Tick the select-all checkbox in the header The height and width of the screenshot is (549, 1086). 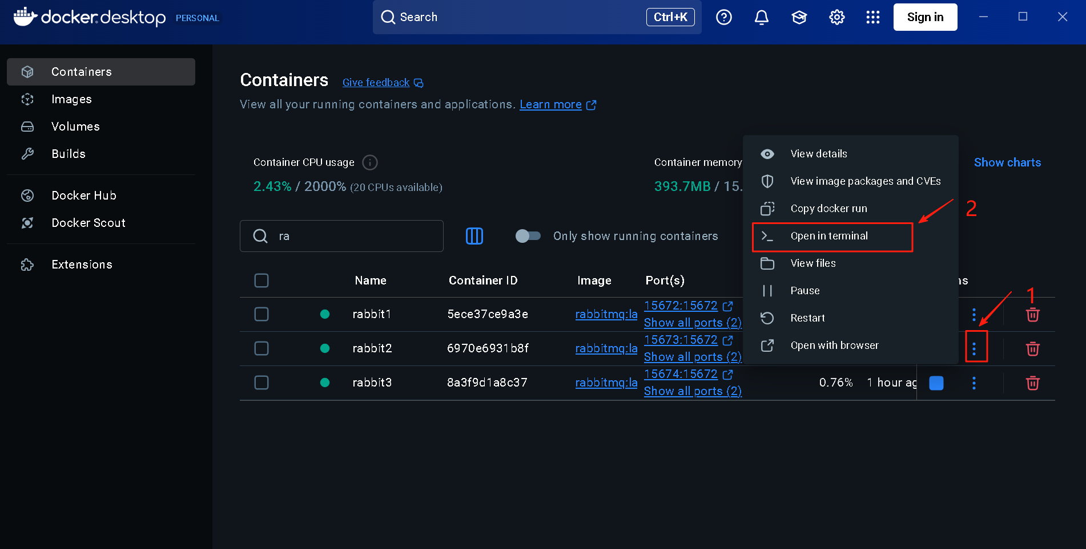click(x=262, y=280)
